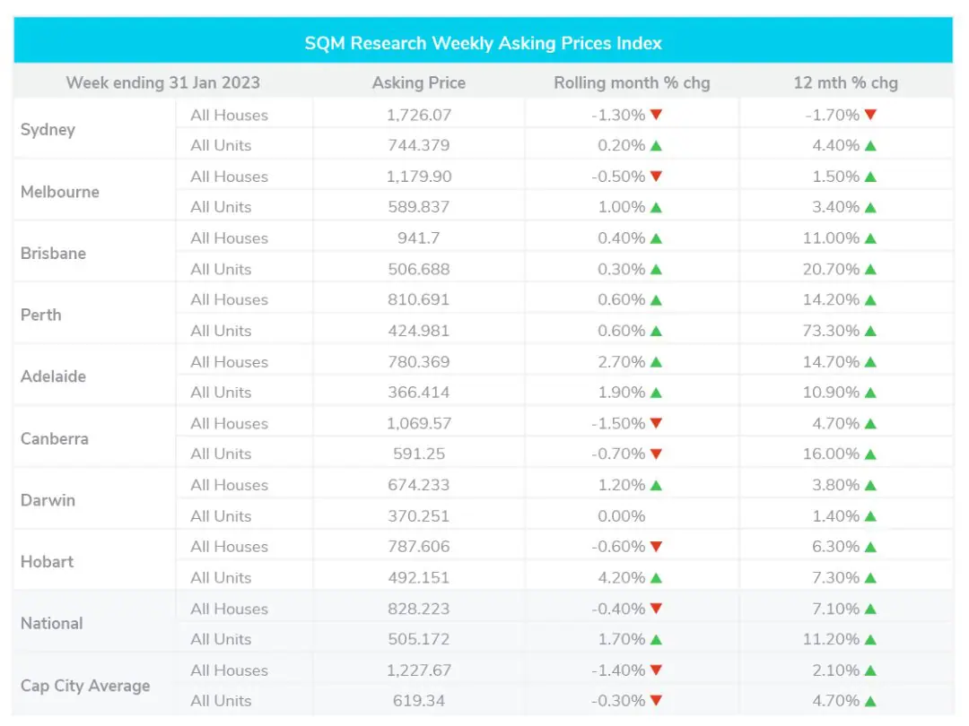
Task: Click red down arrow beside Sydney -1.30%
Action: pos(656,115)
